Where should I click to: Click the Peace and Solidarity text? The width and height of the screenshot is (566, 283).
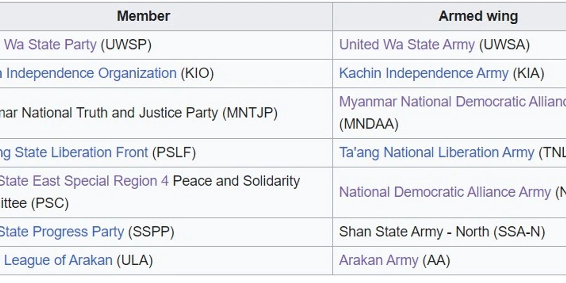(x=236, y=181)
